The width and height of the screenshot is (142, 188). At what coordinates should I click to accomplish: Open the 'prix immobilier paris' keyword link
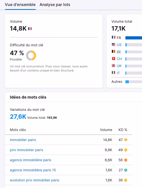[x=27, y=150]
